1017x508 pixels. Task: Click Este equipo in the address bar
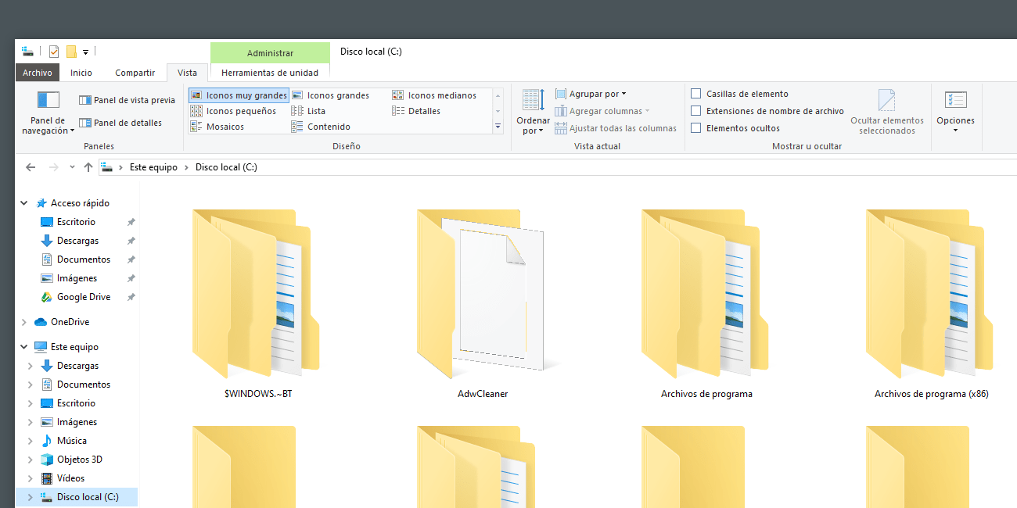153,167
